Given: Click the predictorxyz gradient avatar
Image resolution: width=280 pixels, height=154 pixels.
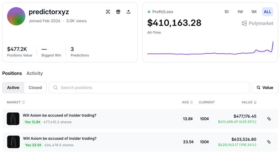Looking at the screenshot, I should pos(16,16).
